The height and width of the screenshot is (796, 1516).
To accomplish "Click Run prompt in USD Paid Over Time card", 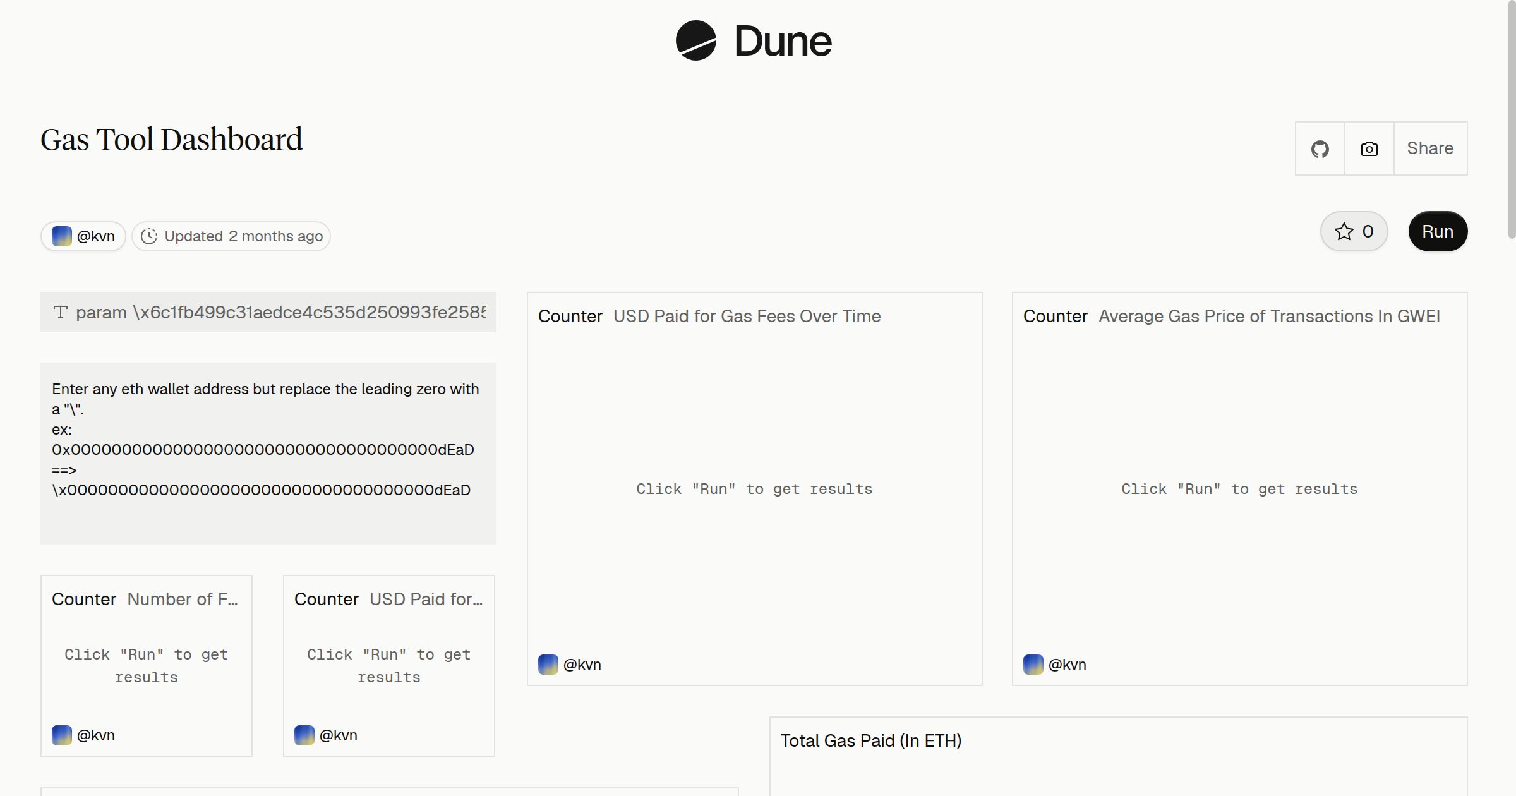I will click(x=754, y=489).
